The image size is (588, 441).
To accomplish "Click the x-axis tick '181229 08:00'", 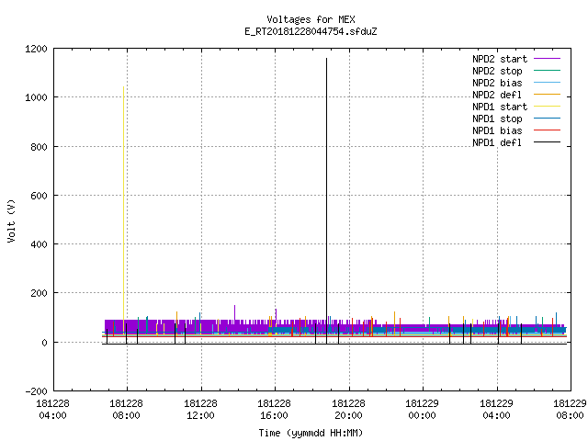I will (x=570, y=409).
